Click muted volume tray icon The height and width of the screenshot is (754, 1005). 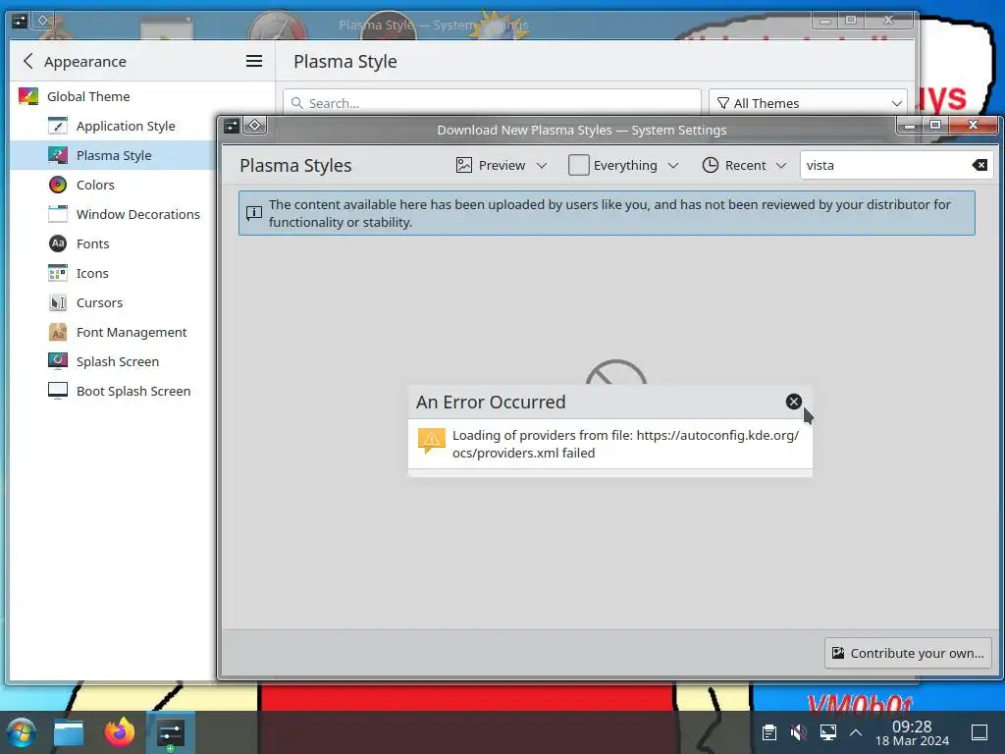pyautogui.click(x=799, y=732)
